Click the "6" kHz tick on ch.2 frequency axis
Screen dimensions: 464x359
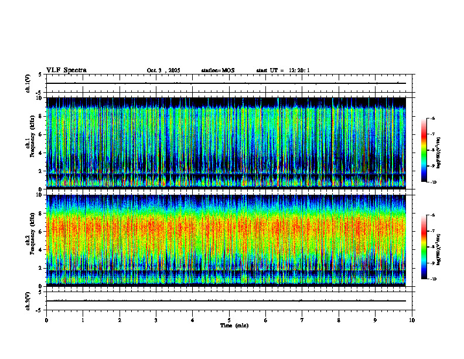point(40,232)
